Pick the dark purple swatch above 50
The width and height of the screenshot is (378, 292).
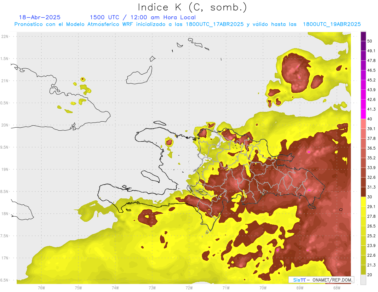[x=363, y=36]
